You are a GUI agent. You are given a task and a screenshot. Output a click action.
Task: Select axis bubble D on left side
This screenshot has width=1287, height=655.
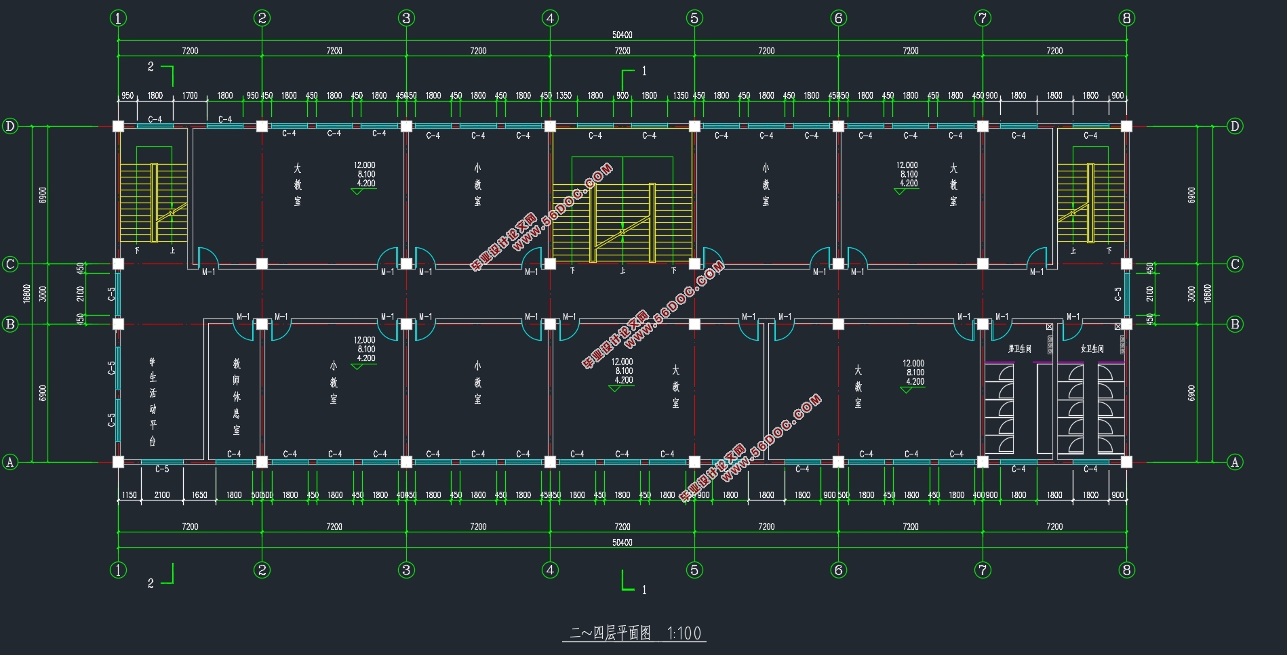[10, 126]
